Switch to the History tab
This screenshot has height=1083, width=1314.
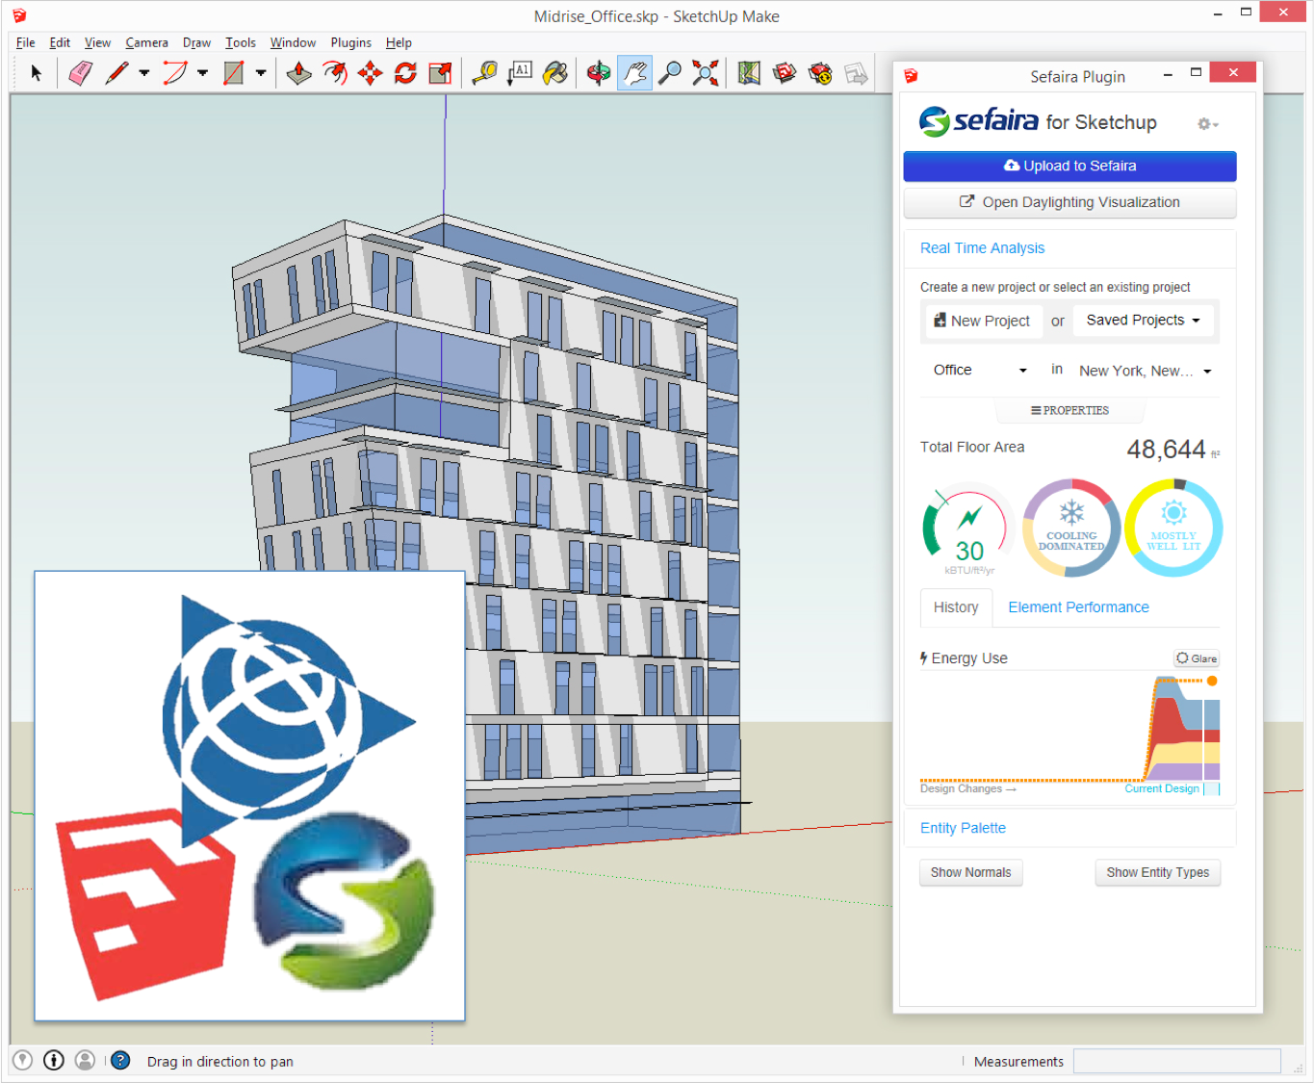(956, 607)
